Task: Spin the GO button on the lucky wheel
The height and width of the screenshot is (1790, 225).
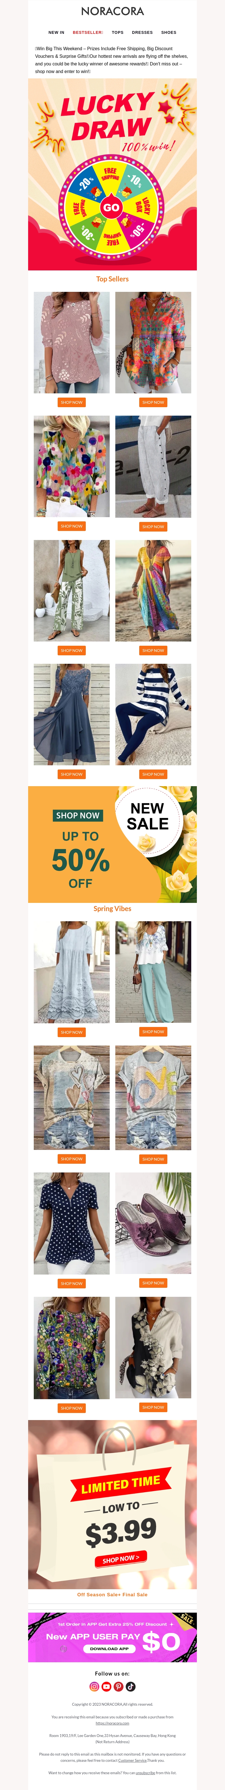Action: tap(111, 207)
